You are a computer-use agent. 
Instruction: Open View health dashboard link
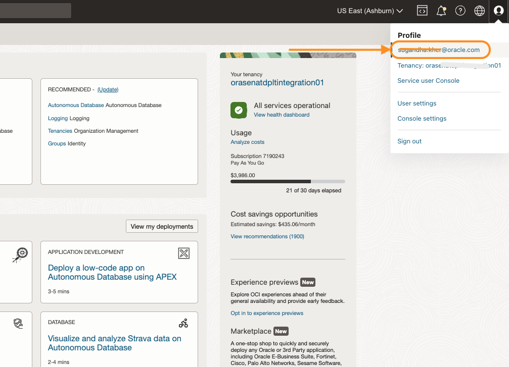(282, 115)
